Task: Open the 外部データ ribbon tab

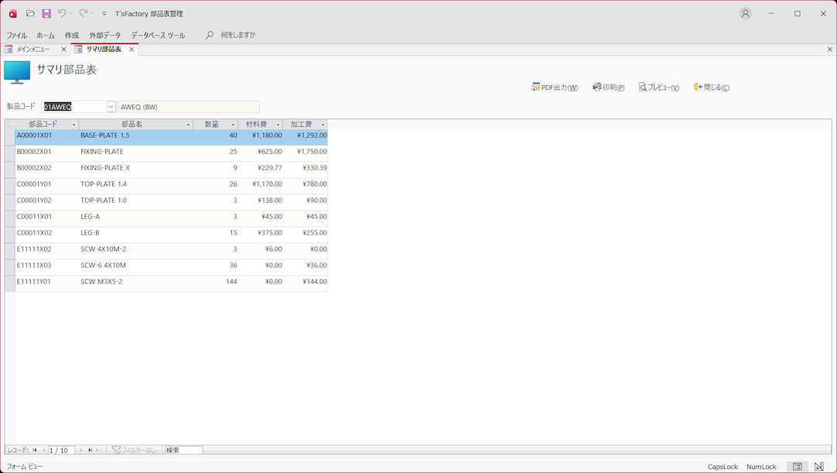Action: (104, 36)
